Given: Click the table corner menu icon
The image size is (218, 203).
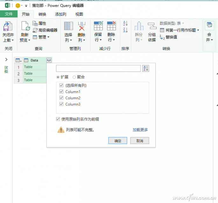Looking at the screenshot, I should (18, 60).
